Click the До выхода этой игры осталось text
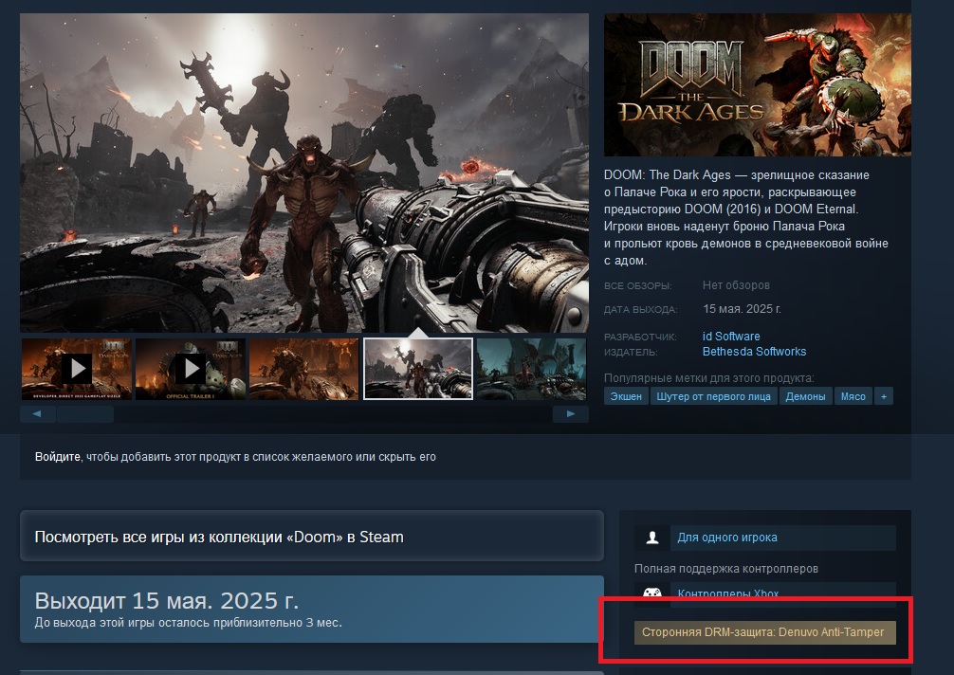Viewport: 954px width, 675px height. [x=188, y=623]
